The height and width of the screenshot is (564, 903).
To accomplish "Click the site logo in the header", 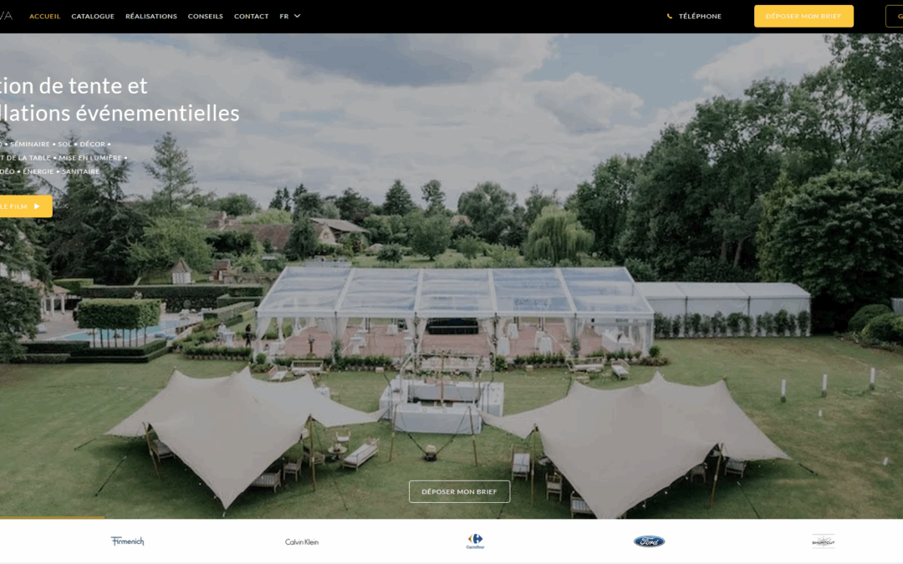I will pyautogui.click(x=6, y=16).
